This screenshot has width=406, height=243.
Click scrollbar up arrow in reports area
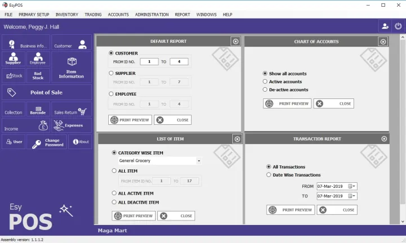coord(403,38)
